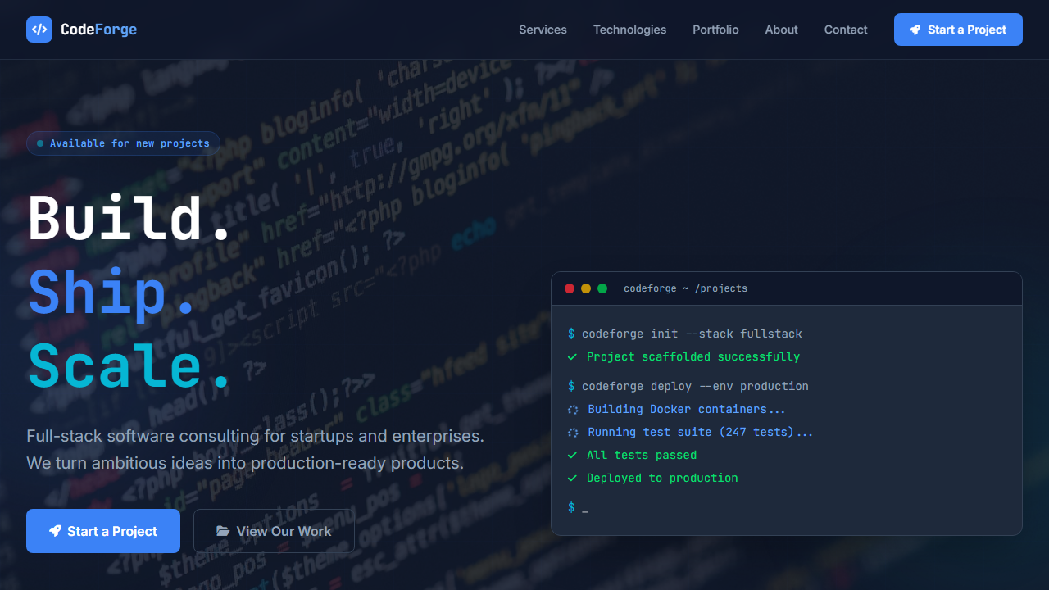This screenshot has width=1049, height=590.
Task: Click the Project scaffolded successfully line
Action: click(x=684, y=356)
